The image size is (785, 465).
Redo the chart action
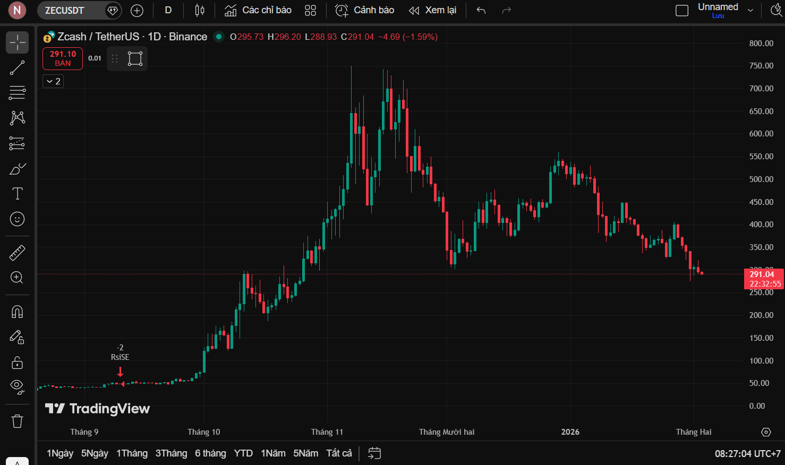(506, 11)
